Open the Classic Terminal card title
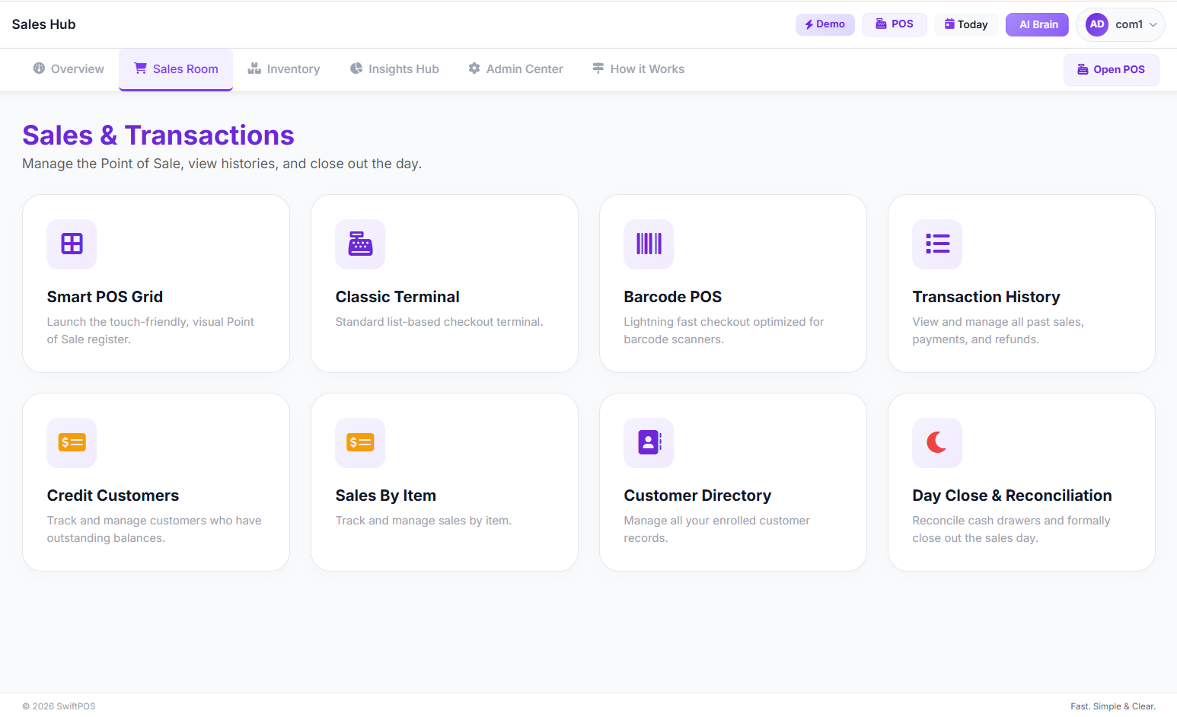This screenshot has width=1177, height=717. pyautogui.click(x=397, y=297)
